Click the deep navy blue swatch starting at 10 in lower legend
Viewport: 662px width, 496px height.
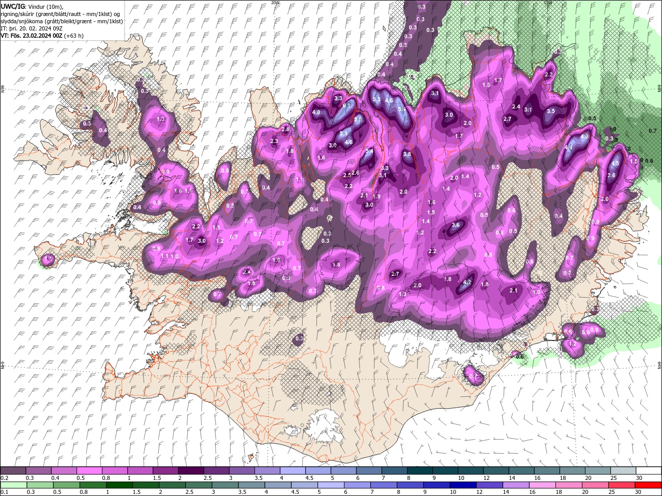click(x=463, y=485)
